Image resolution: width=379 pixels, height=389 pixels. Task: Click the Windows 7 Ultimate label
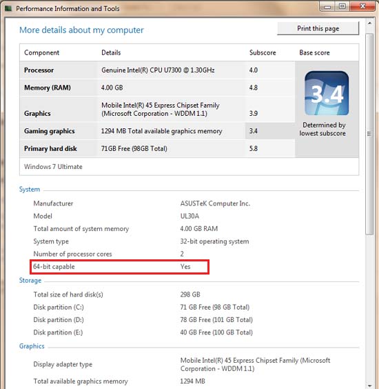[x=53, y=167]
